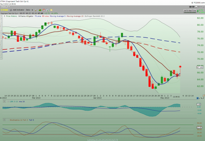
Task: Click the BATS Real-Time data button
Action: (190, 11)
